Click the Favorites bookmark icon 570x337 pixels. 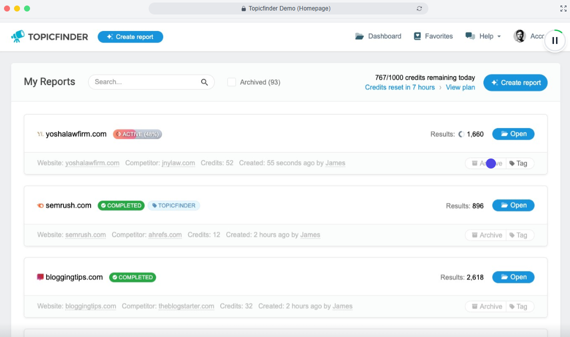[417, 36]
